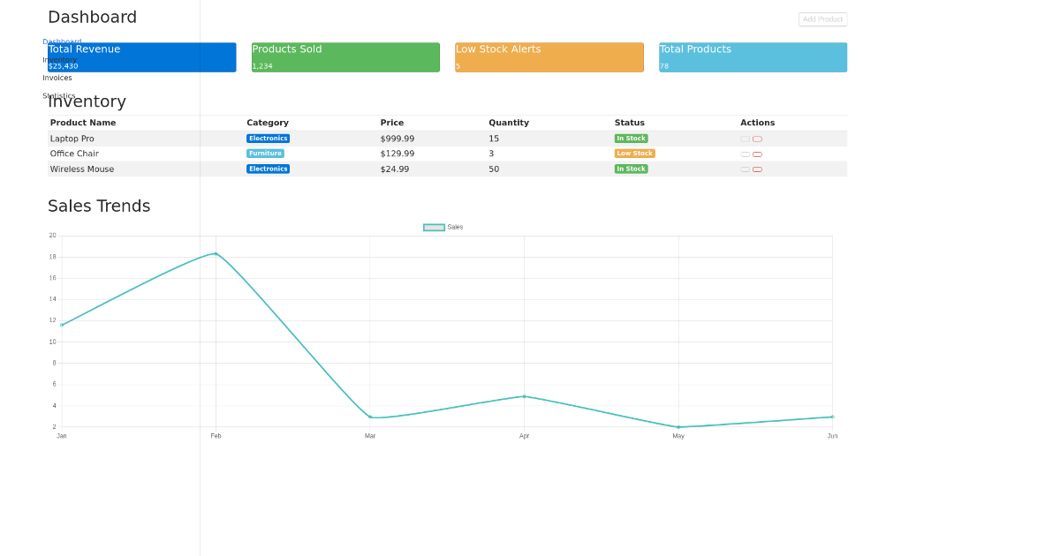
Task: Click the Low Stock Alerts card
Action: click(x=549, y=56)
